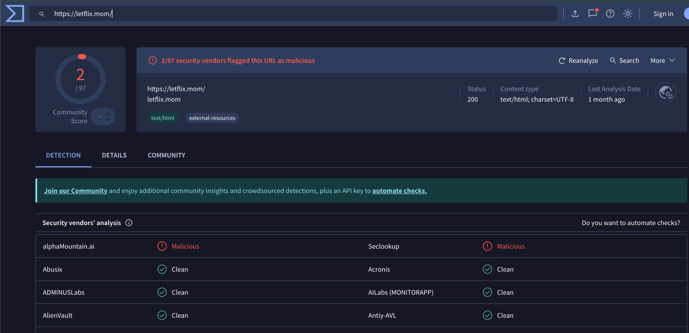Click the letflix.mom domain text

click(x=164, y=99)
